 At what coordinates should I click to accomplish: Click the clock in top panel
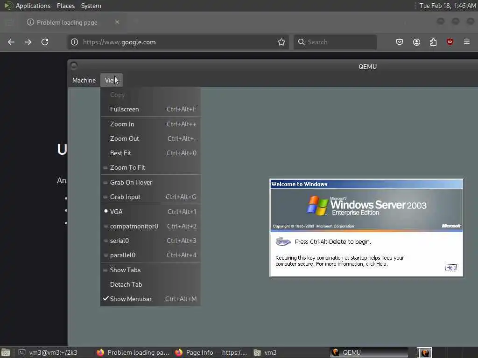coord(448,6)
